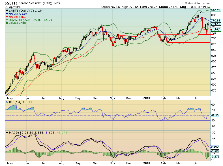Click the 90 level on RSI axis

(x=213, y=105)
